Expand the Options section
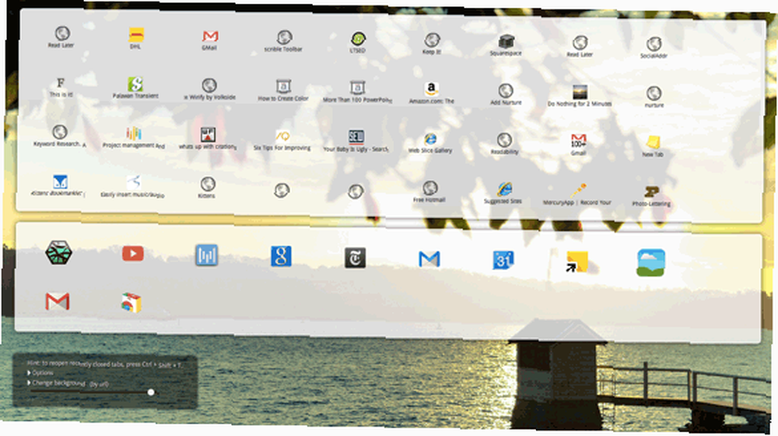The width and height of the screenshot is (778, 436). (40, 373)
